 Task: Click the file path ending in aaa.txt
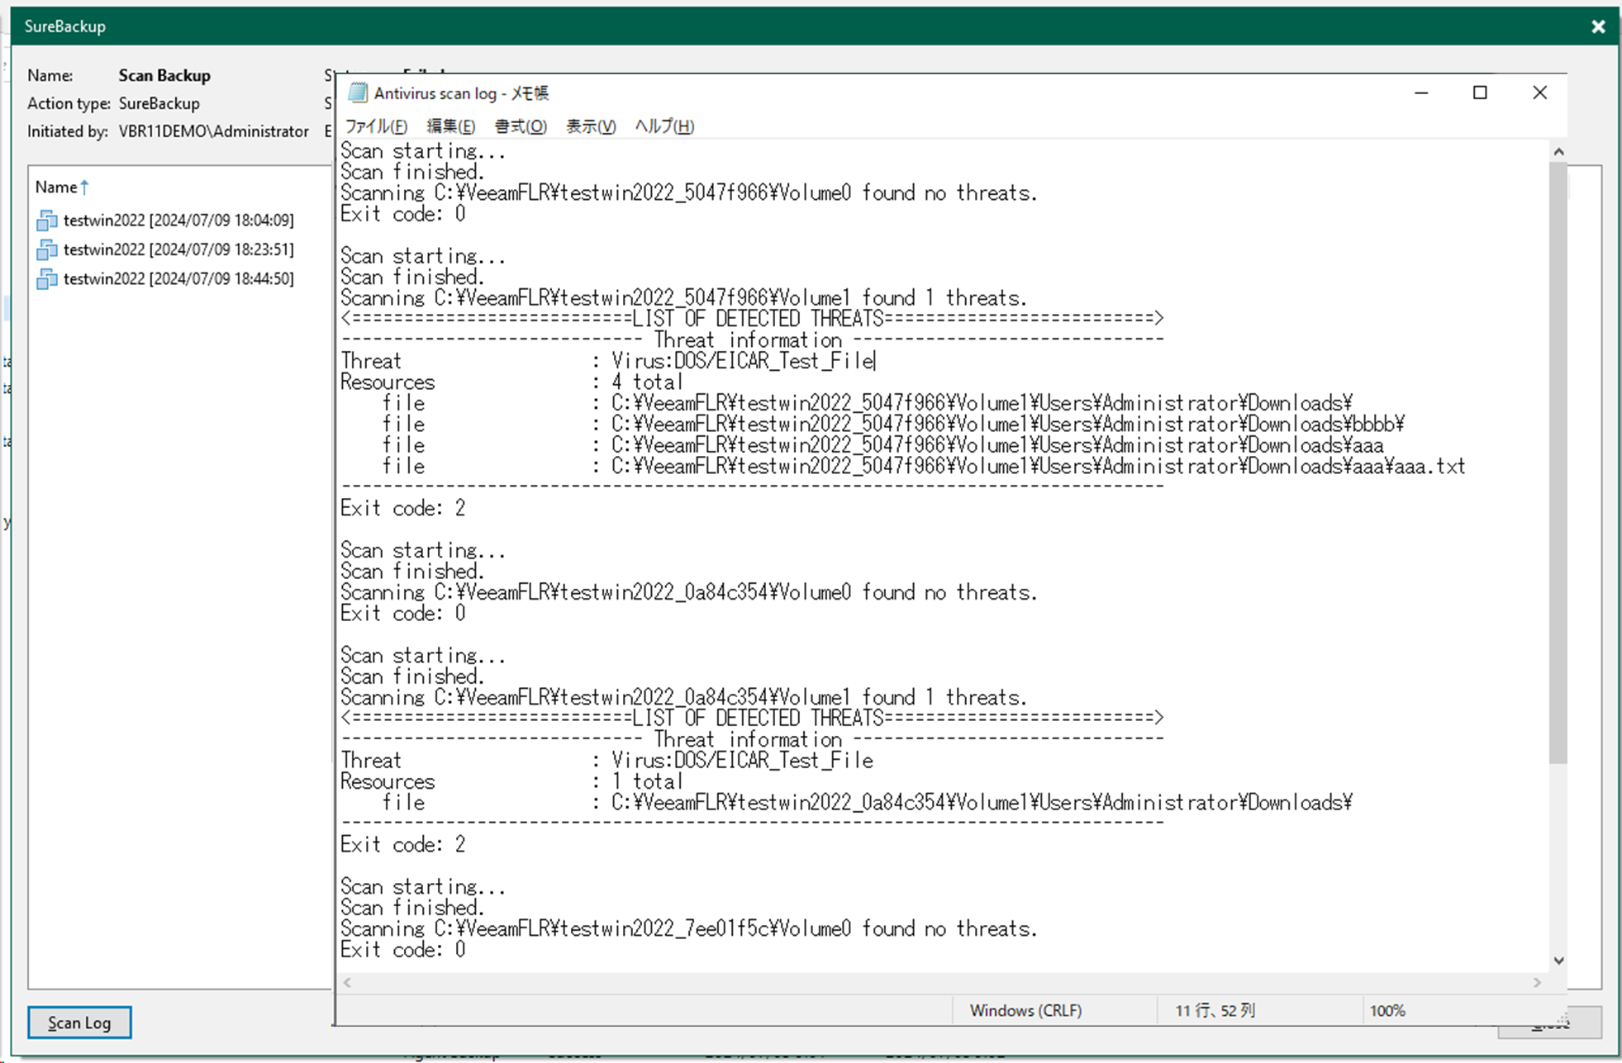tap(1038, 467)
